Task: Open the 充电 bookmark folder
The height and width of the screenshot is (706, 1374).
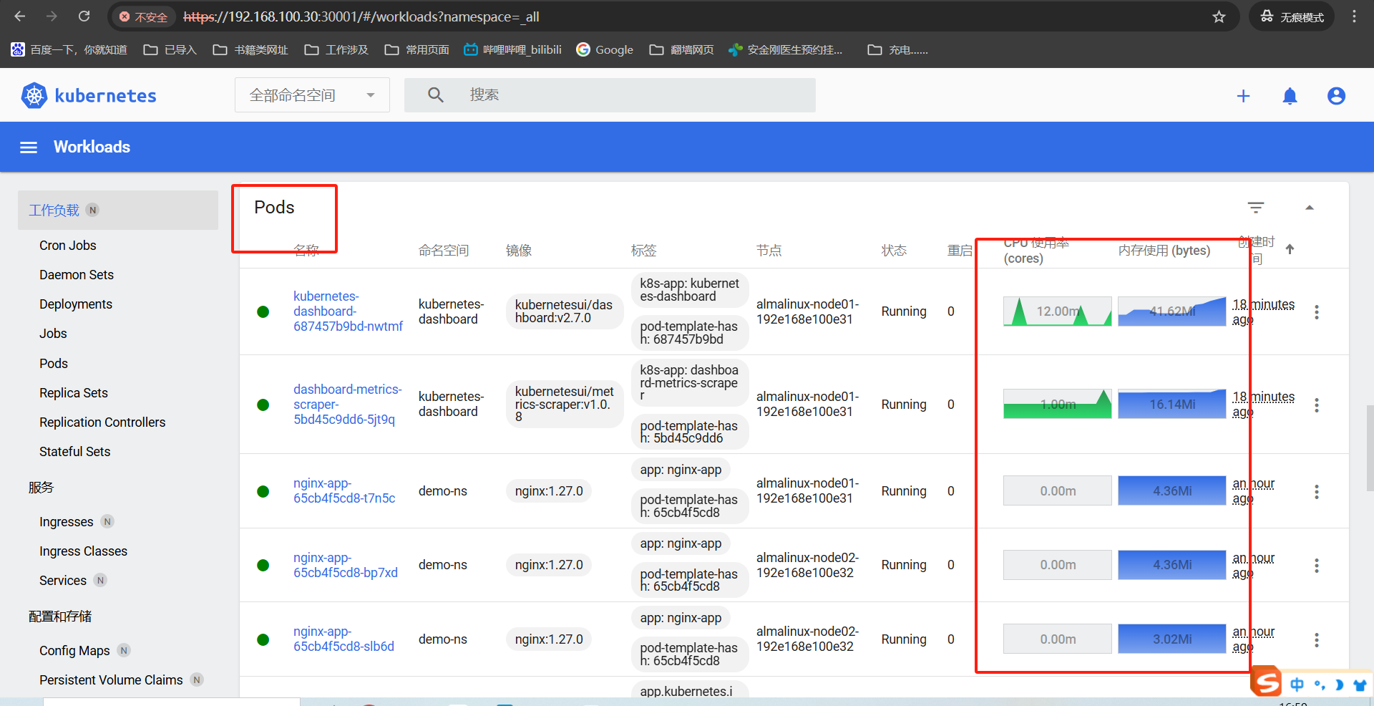Action: tap(897, 49)
